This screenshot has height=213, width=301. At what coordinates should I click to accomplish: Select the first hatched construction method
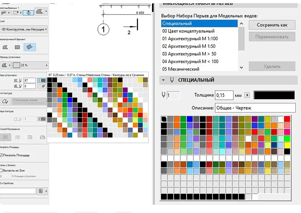click(x=5, y=137)
